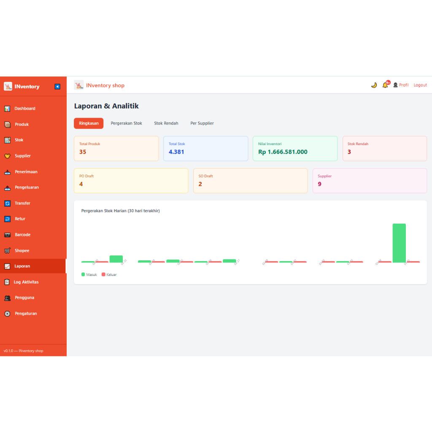This screenshot has width=432, height=432.
Task: Click the Pergerakan Stok Harian chart title
Action: click(x=120, y=211)
